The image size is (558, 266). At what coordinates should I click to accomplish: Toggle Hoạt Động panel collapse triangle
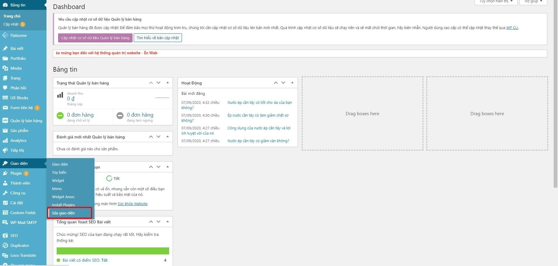click(x=292, y=83)
